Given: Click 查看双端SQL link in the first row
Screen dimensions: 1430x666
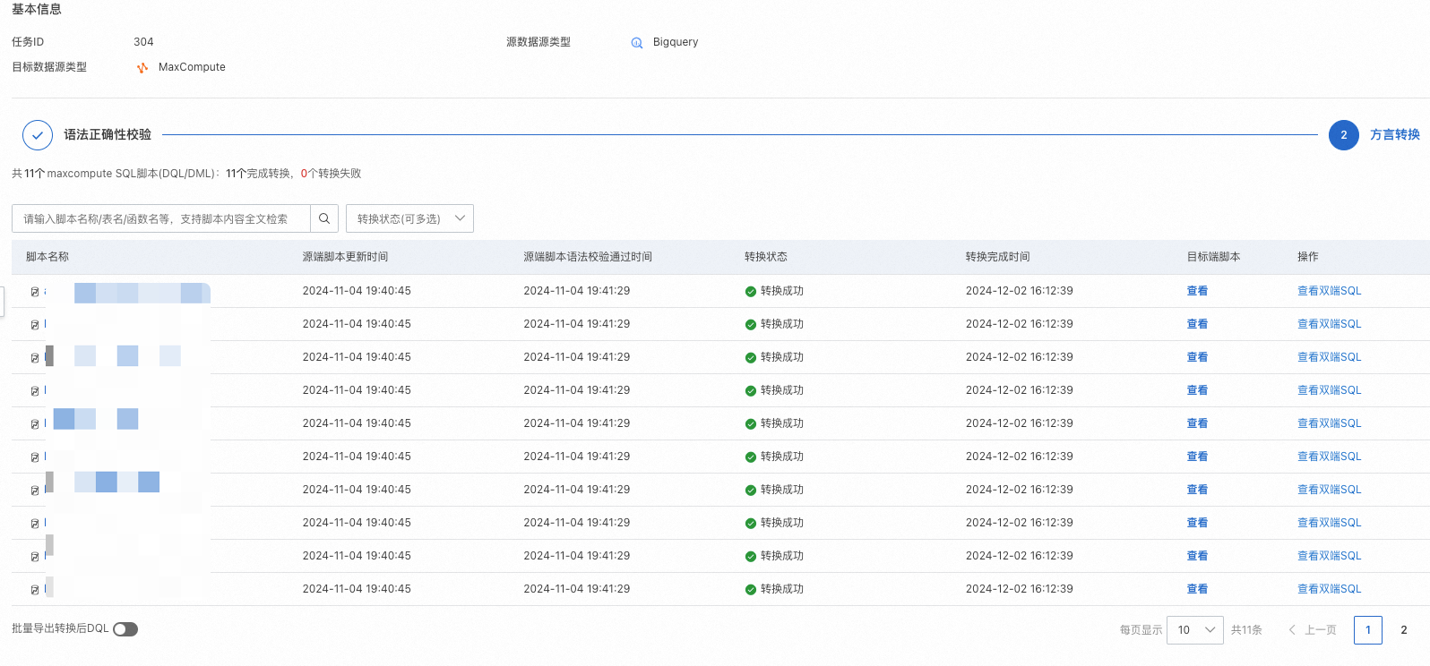Looking at the screenshot, I should point(1329,291).
